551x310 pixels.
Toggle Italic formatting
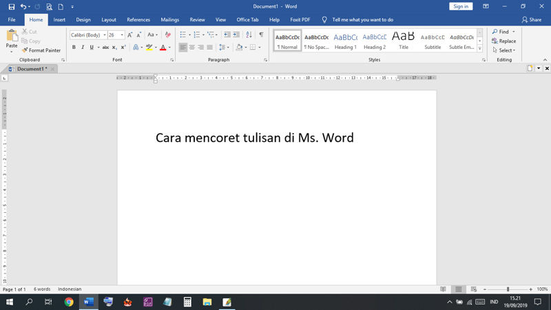[x=83, y=47]
